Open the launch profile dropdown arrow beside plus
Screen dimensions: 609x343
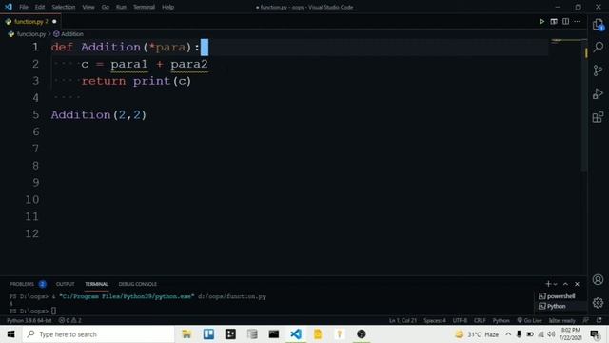(x=556, y=284)
